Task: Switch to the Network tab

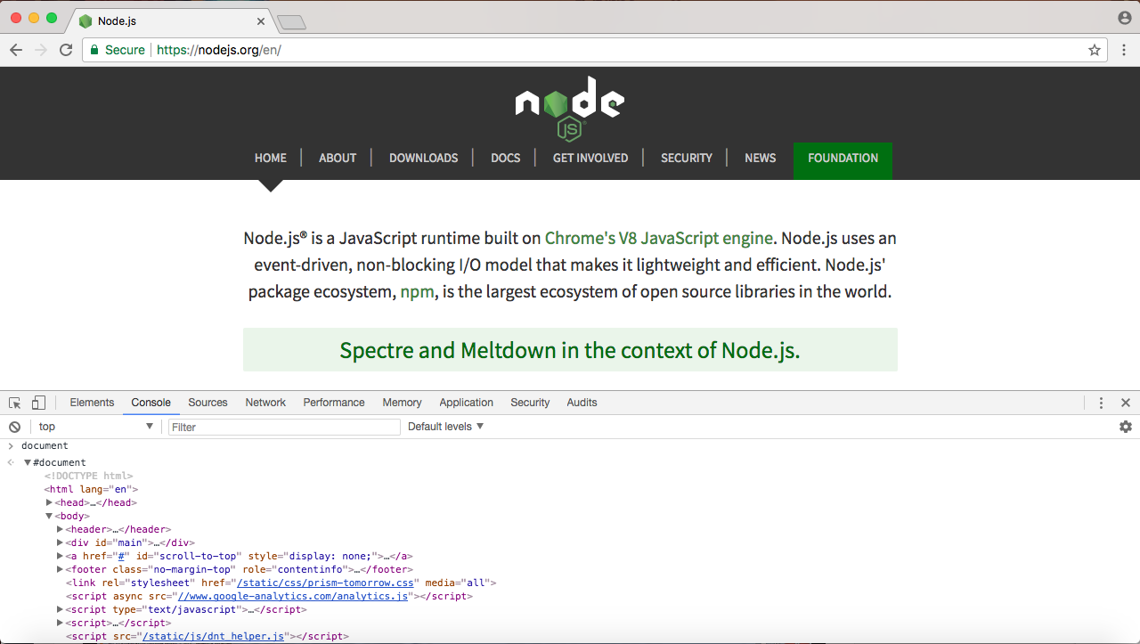Action: 265,403
